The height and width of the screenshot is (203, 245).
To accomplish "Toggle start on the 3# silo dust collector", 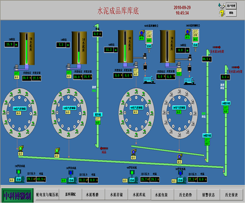I will [195, 45].
